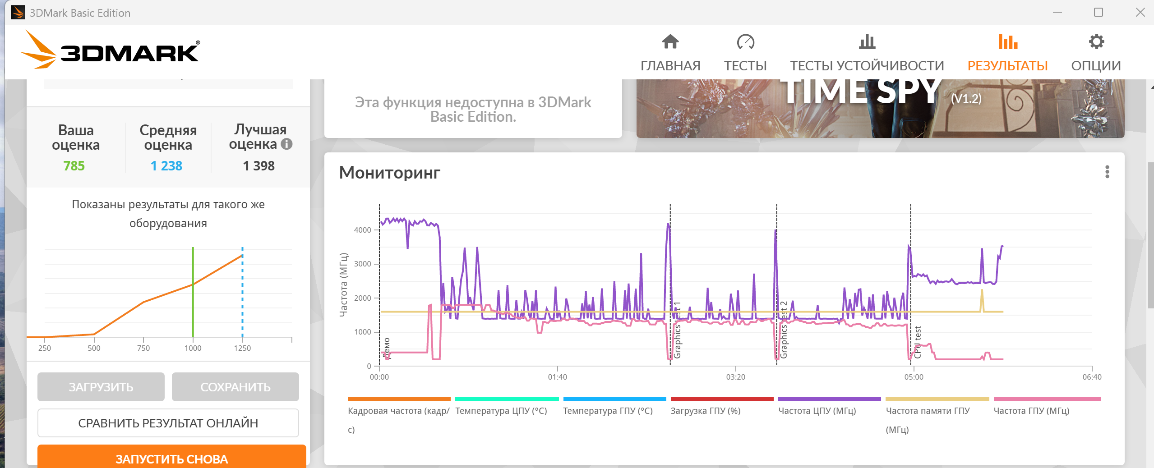1154x468 pixels.
Task: Click the ЗАГРУЗИТЬ button
Action: pos(101,387)
